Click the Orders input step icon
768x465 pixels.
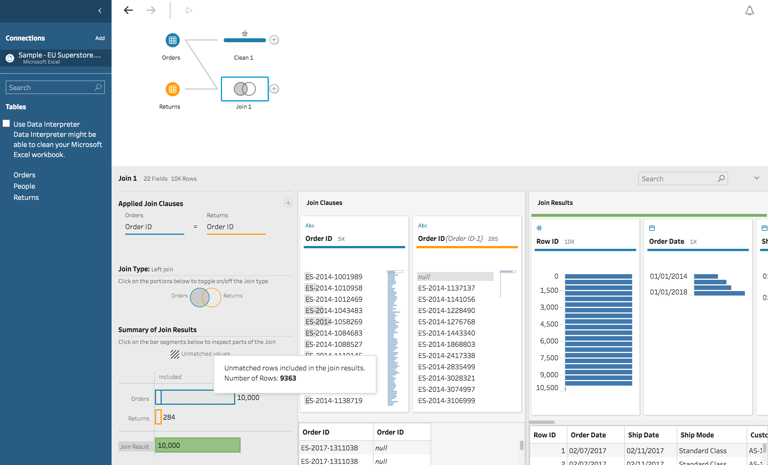coord(172,40)
